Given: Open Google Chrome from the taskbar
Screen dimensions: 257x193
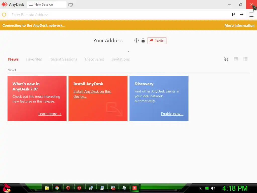Looking at the screenshot, I should click(57, 188).
